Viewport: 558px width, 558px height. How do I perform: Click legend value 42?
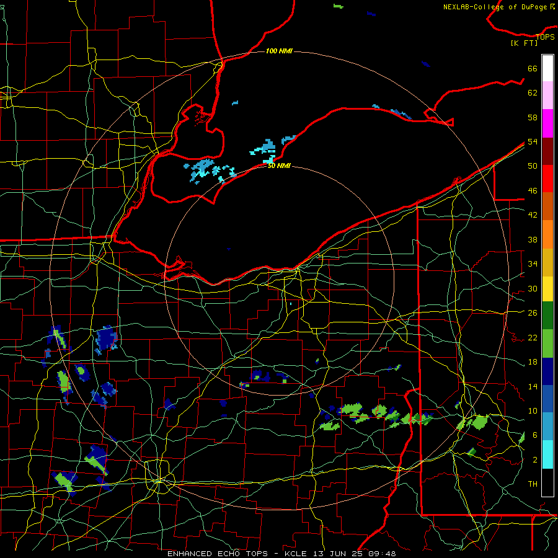(x=533, y=215)
